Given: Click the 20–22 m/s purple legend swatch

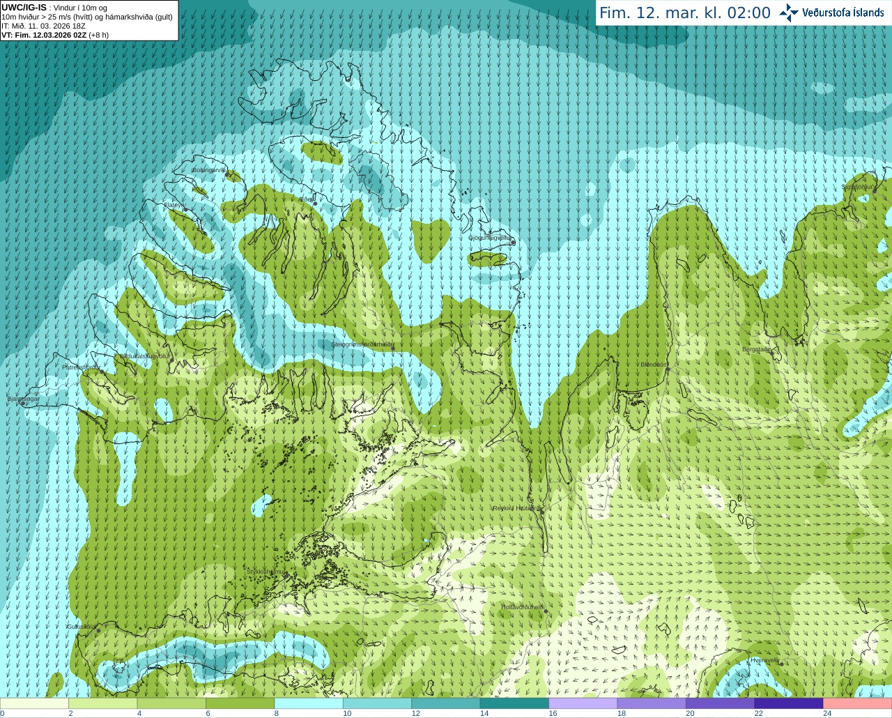Looking at the screenshot, I should click(720, 703).
